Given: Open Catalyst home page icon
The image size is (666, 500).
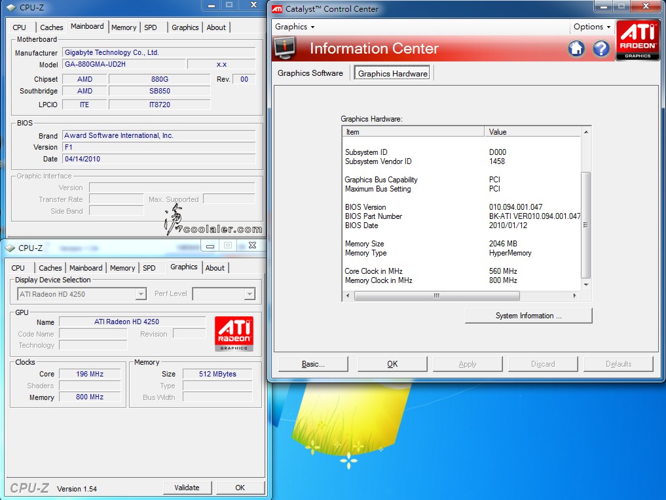Looking at the screenshot, I should 576,48.
